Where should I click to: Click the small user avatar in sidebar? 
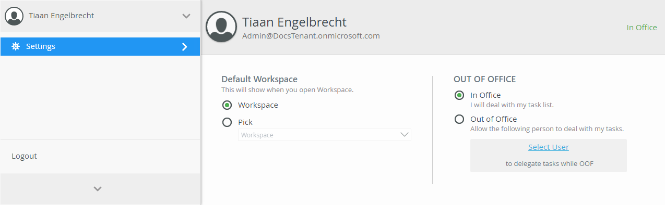pos(15,16)
